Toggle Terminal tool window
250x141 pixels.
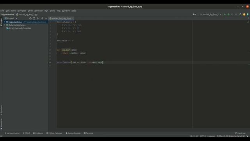(88, 133)
